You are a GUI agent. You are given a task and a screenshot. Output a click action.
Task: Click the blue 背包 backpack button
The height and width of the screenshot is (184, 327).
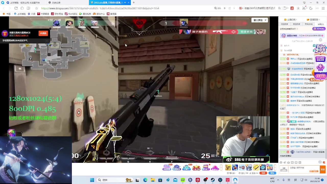pos(272,173)
